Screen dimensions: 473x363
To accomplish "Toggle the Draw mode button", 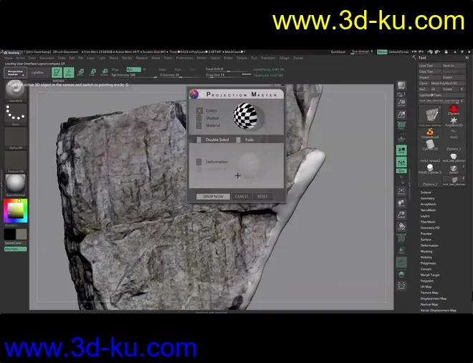I will [69, 72].
